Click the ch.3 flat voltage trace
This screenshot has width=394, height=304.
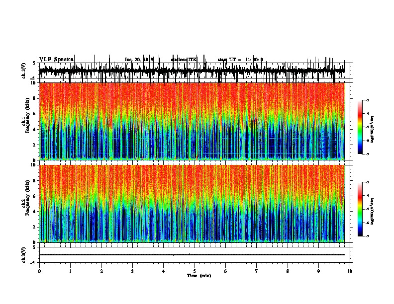192,255
